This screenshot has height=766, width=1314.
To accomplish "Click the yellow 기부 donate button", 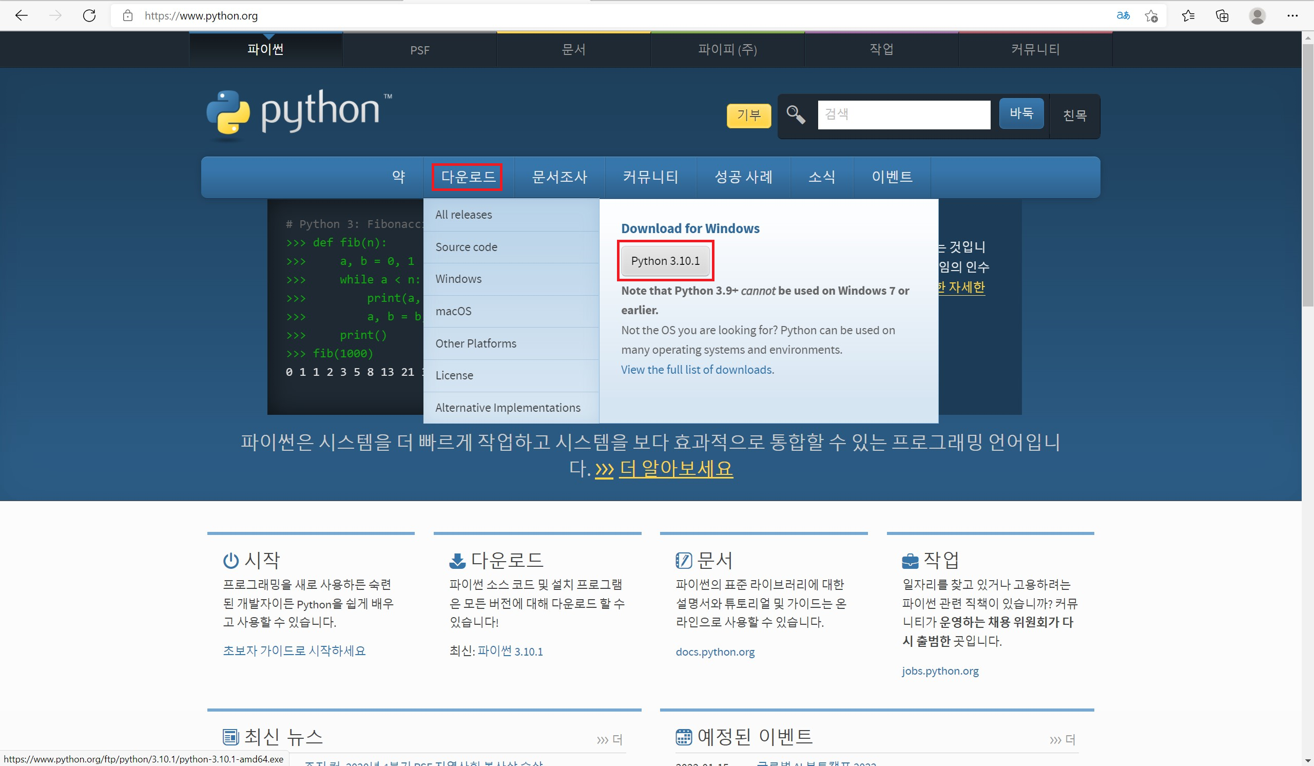I will tap(748, 115).
